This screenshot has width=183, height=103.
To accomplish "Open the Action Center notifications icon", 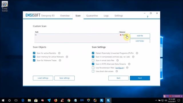I will click(179, 100).
